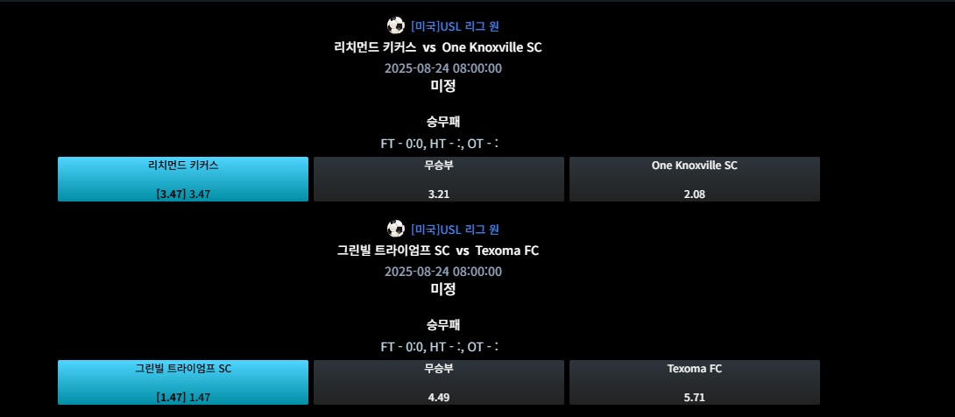
Task: Click 미정 status under the Texoma match
Action: click(442, 289)
